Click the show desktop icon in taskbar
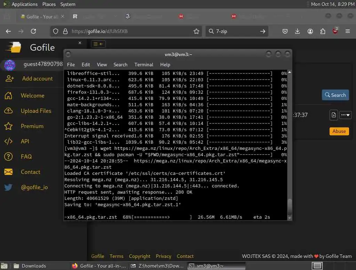The width and height of the screenshot is (356, 270). 4,266
